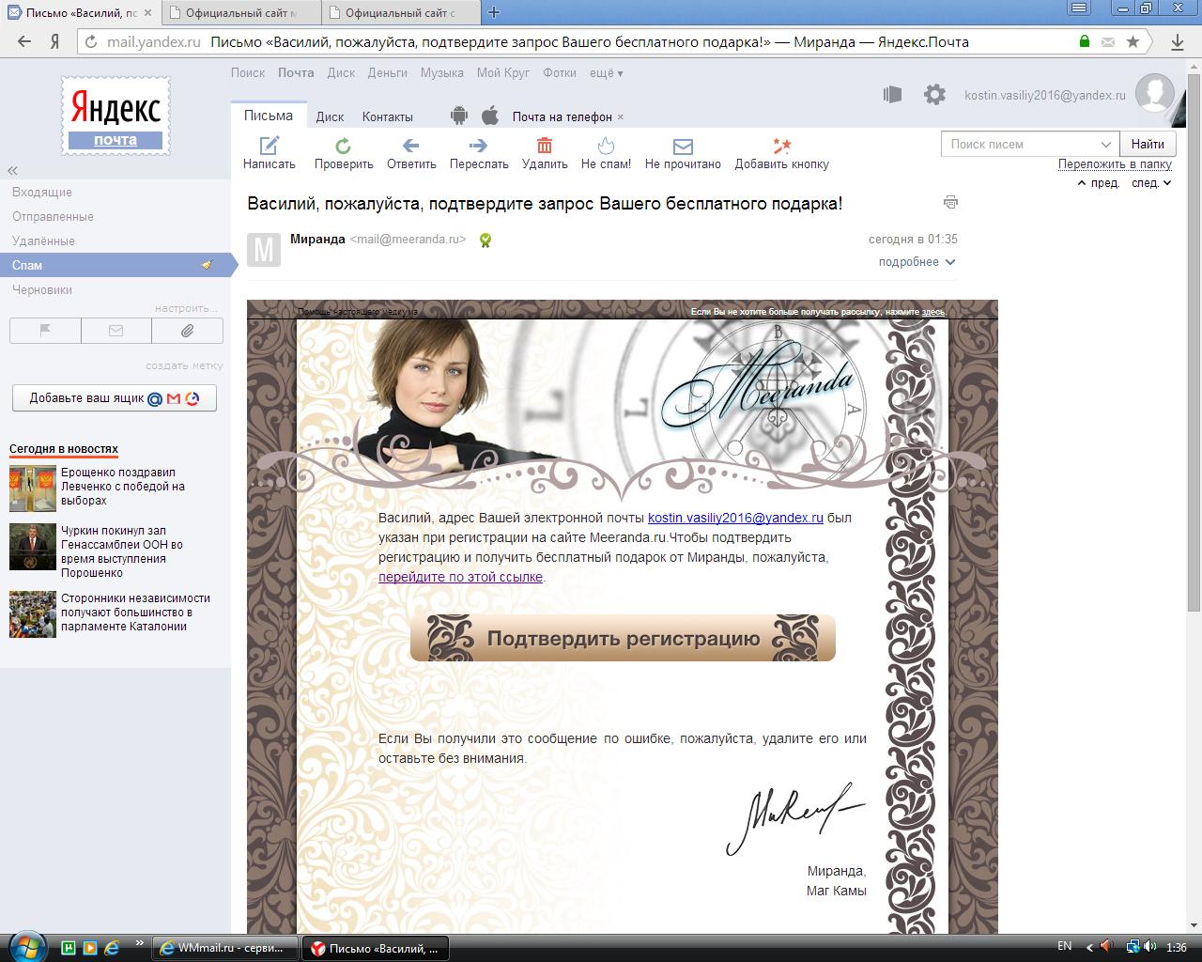This screenshot has height=962, width=1202.
Task: Click the user avatar picture
Action: 1154,93
